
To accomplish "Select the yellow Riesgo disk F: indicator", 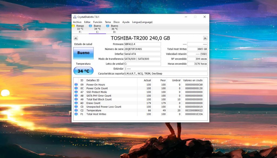I will point(73,26).
